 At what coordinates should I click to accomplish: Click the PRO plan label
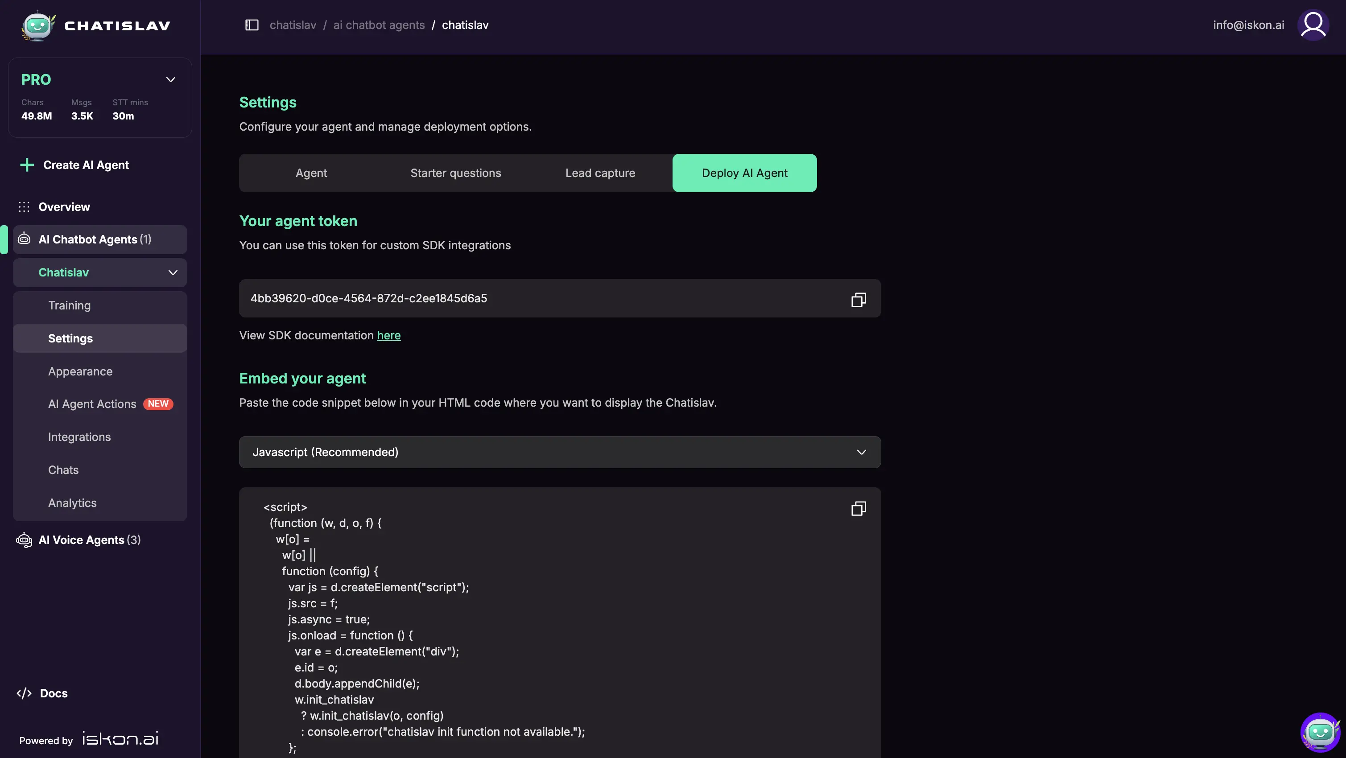point(36,79)
